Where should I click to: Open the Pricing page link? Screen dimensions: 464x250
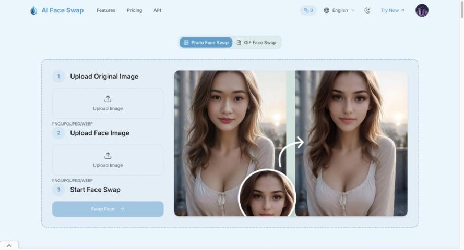pyautogui.click(x=134, y=10)
